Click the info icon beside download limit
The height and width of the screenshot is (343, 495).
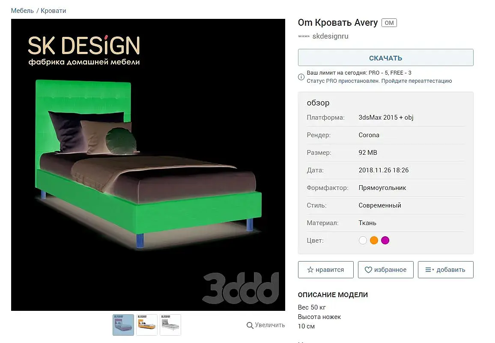[301, 77]
